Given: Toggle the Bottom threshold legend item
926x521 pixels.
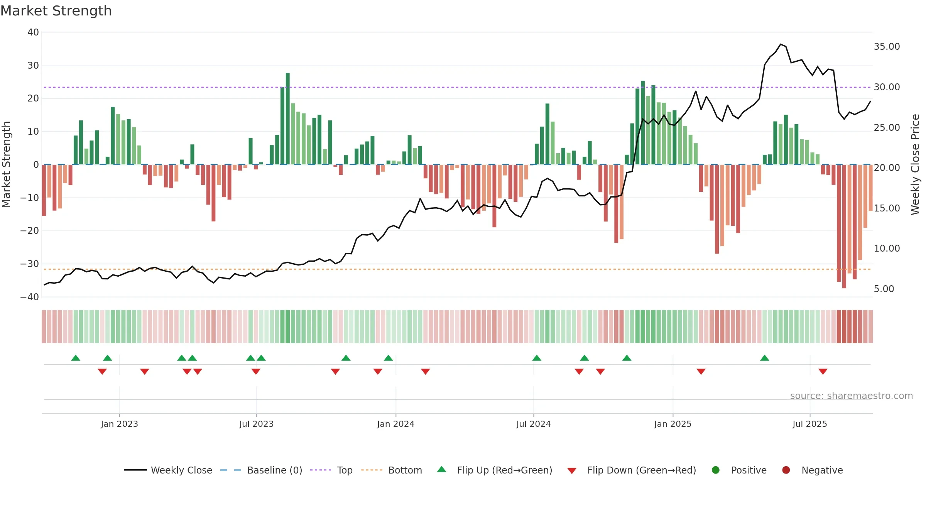Looking at the screenshot, I should tap(392, 470).
